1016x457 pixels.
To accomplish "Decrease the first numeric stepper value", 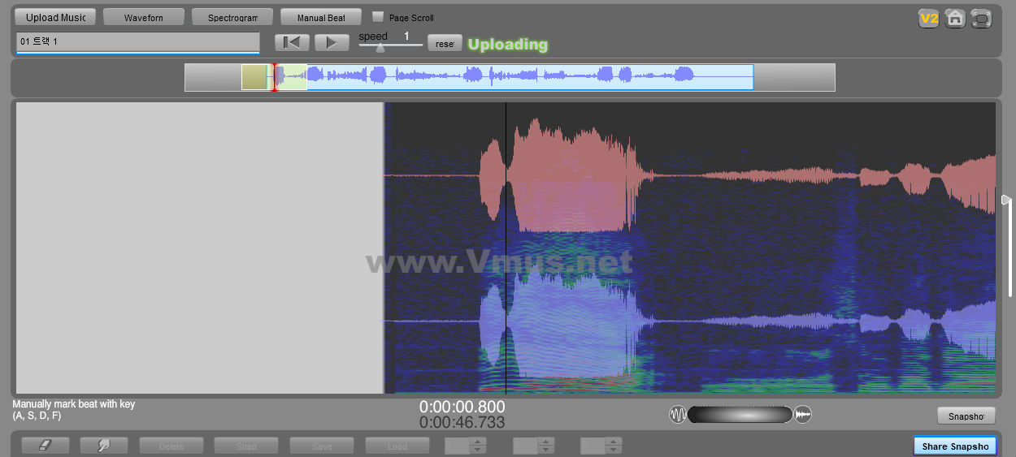I will 479,450.
